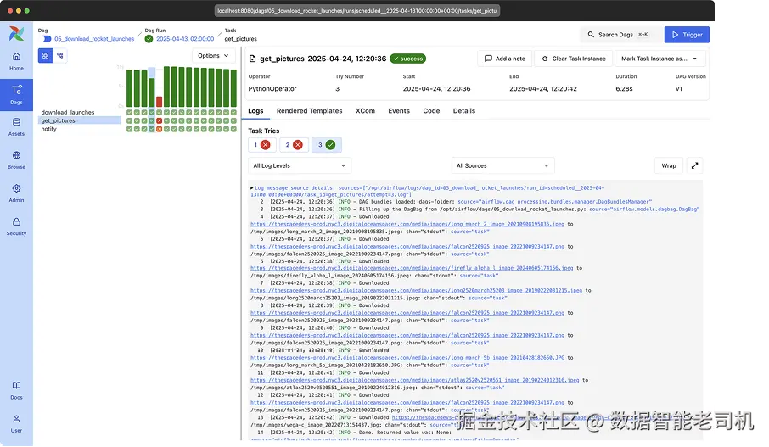Screen dimensions: 769x447
Task: Toggle Wrap for log lines
Action: [669, 165]
